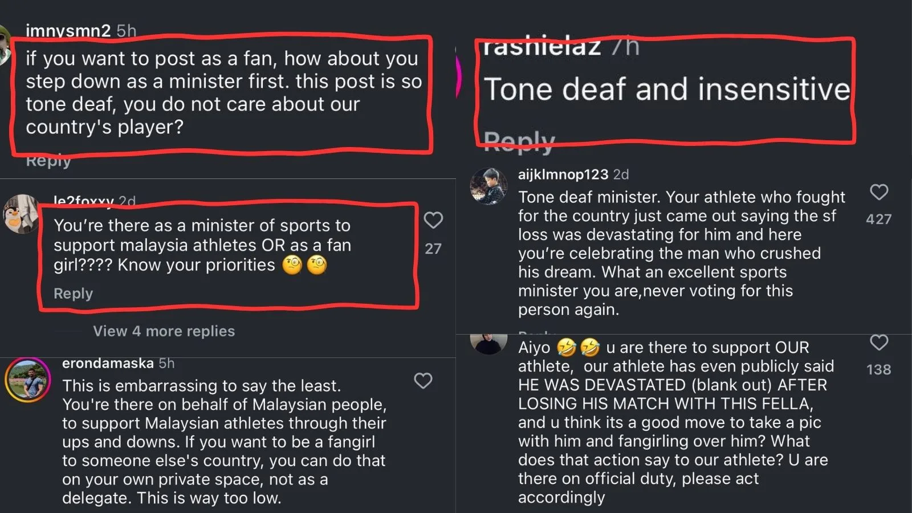The height and width of the screenshot is (513, 912).
Task: Show the 27 likes on le2foxxy comment
Action: (433, 249)
